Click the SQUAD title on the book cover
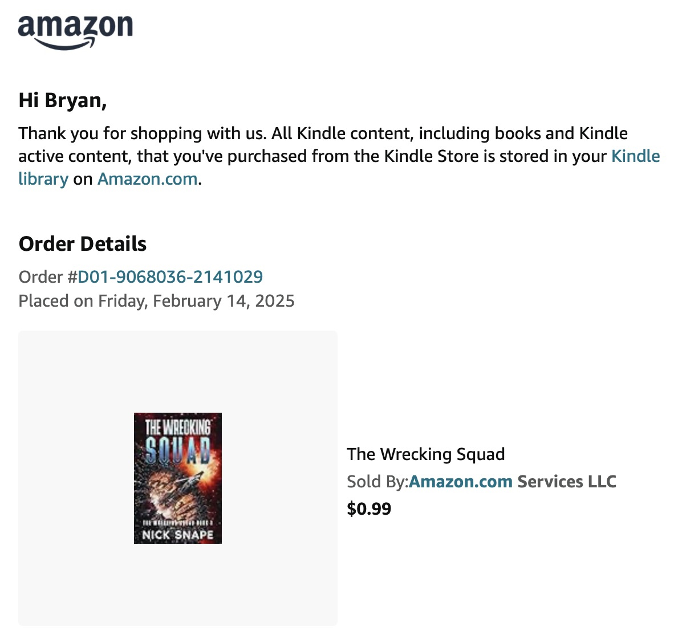The image size is (674, 635). pos(177,450)
